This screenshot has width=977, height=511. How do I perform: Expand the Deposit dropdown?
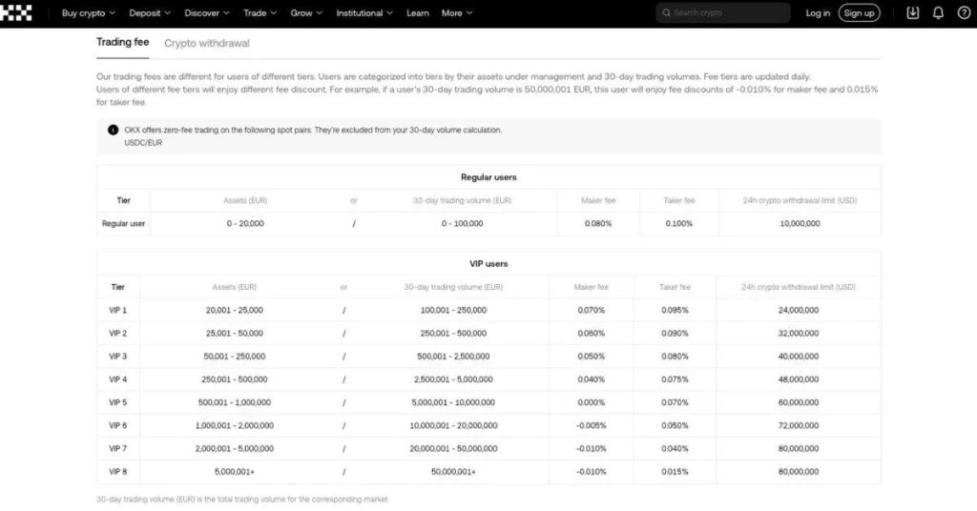click(150, 13)
